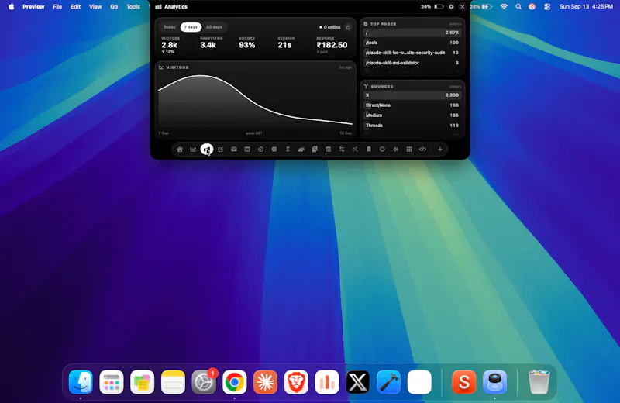620x403 pixels.
Task: Open the Tools menu
Action: [x=133, y=7]
